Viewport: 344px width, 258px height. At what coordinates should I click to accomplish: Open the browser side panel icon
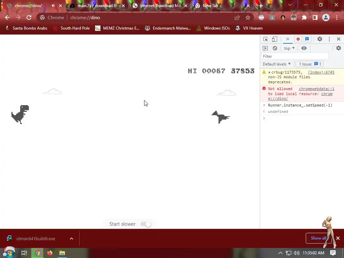coord(315,17)
